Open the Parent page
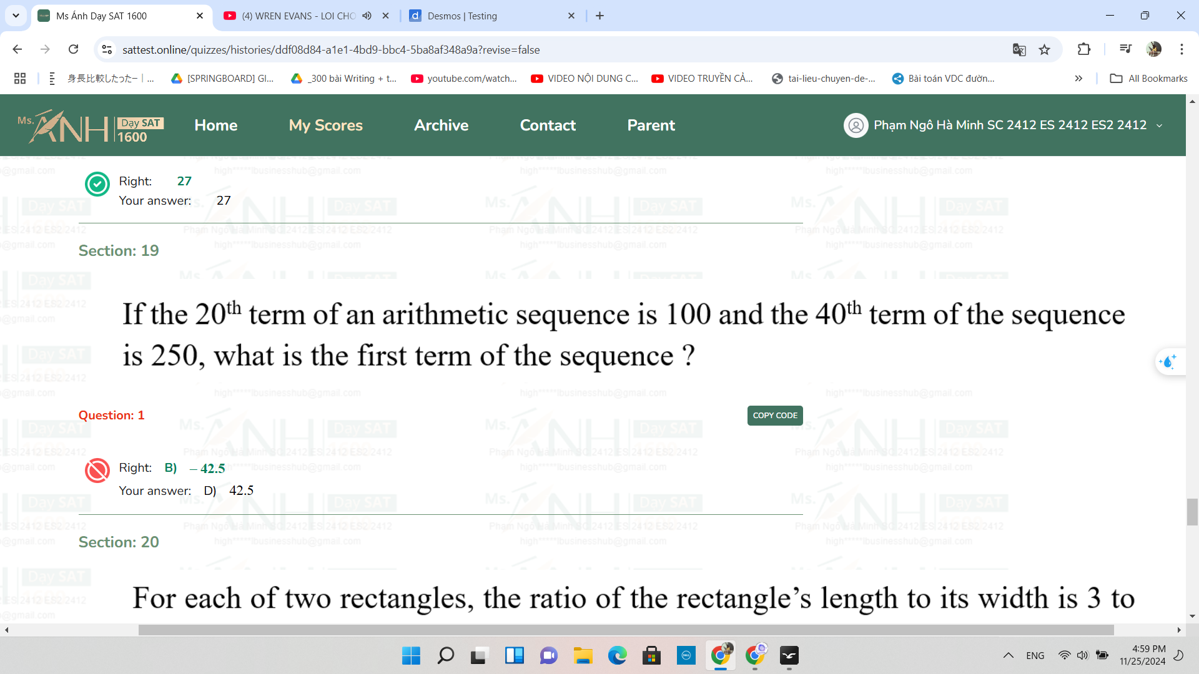 651,125
